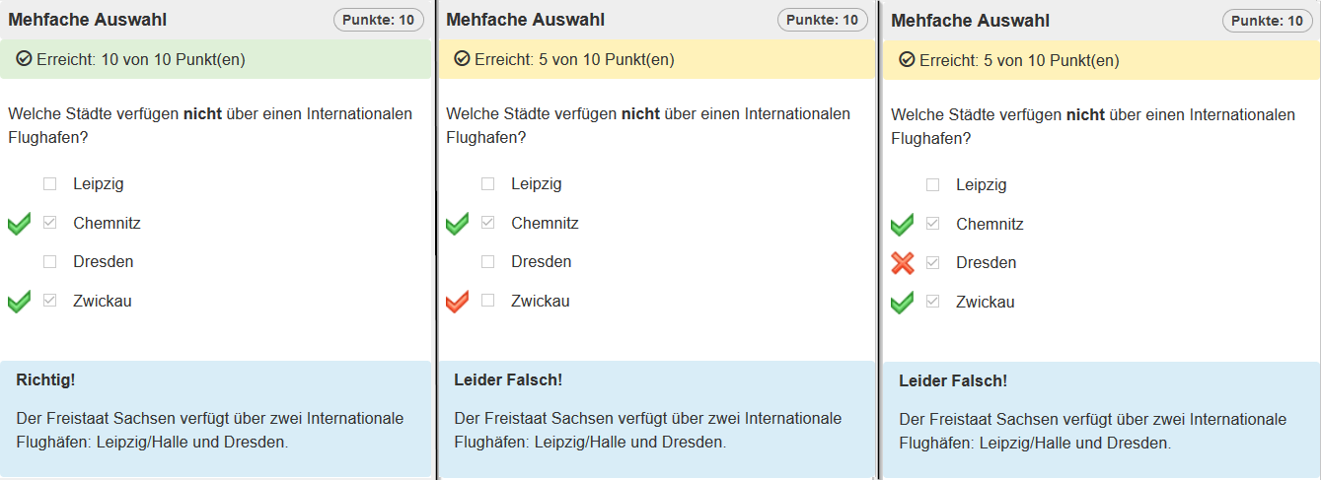Toggle checked Dresden checkbox in right panel
1321x480 pixels.
[x=932, y=263]
